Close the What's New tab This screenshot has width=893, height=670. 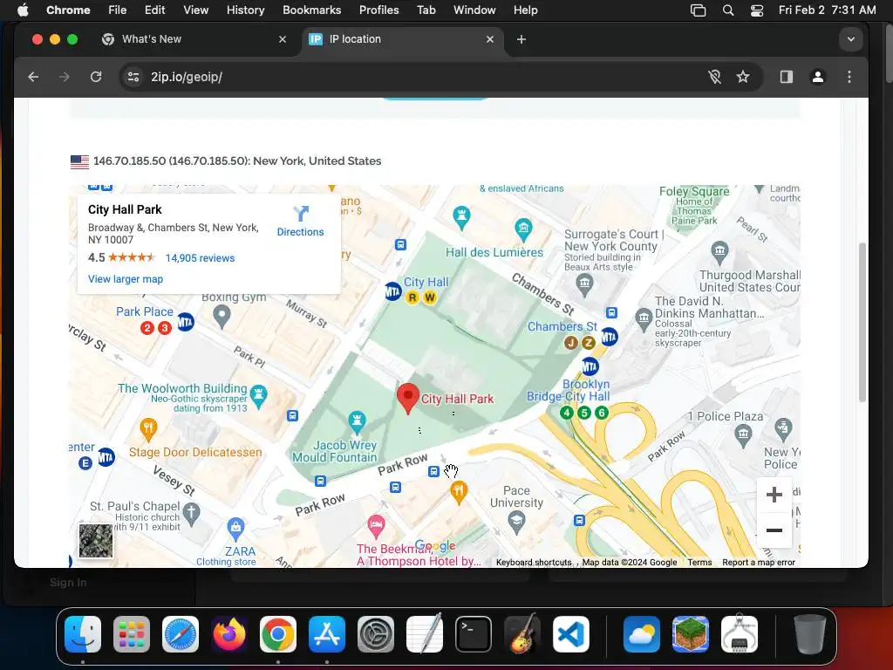coord(283,39)
